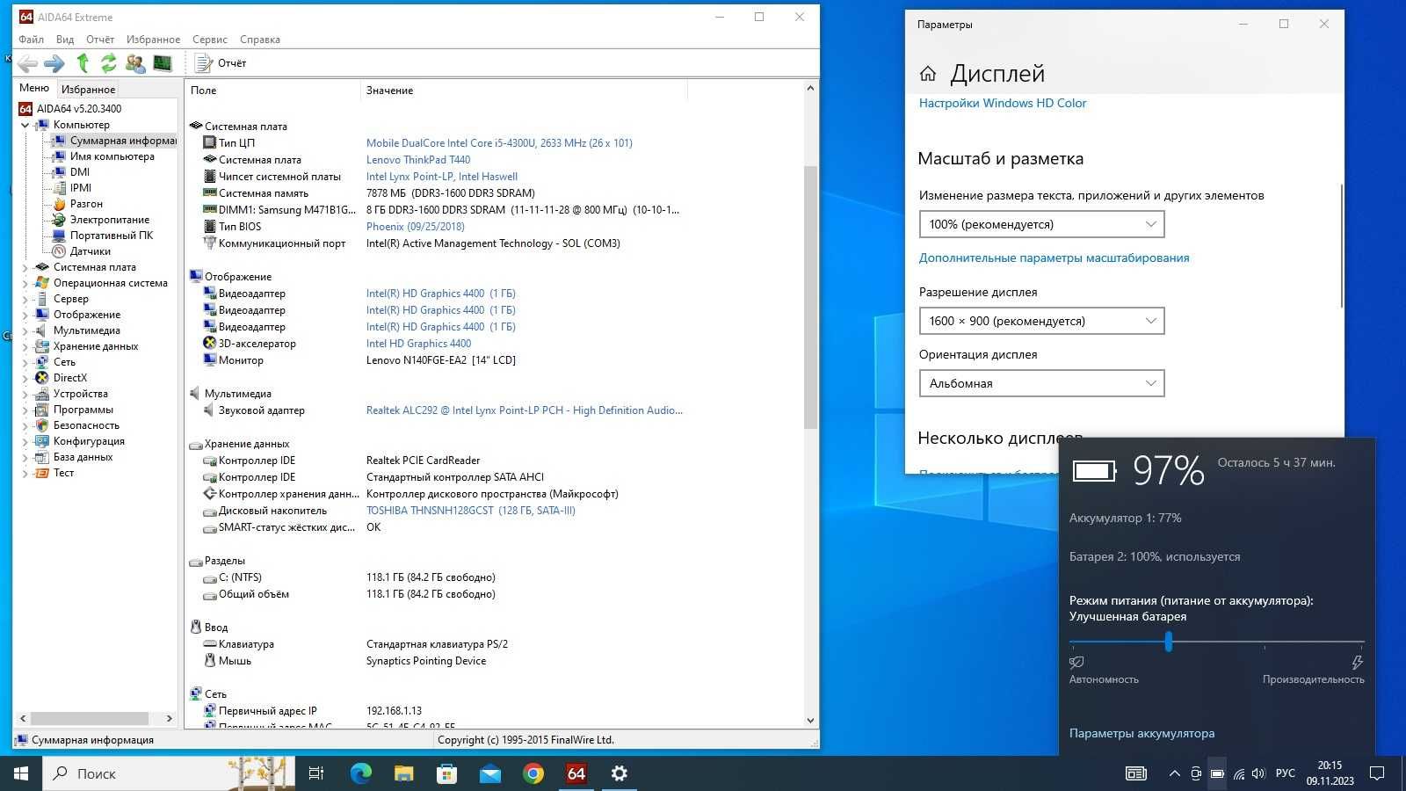Open the Альбомная orientation dropdown

[x=1041, y=383]
